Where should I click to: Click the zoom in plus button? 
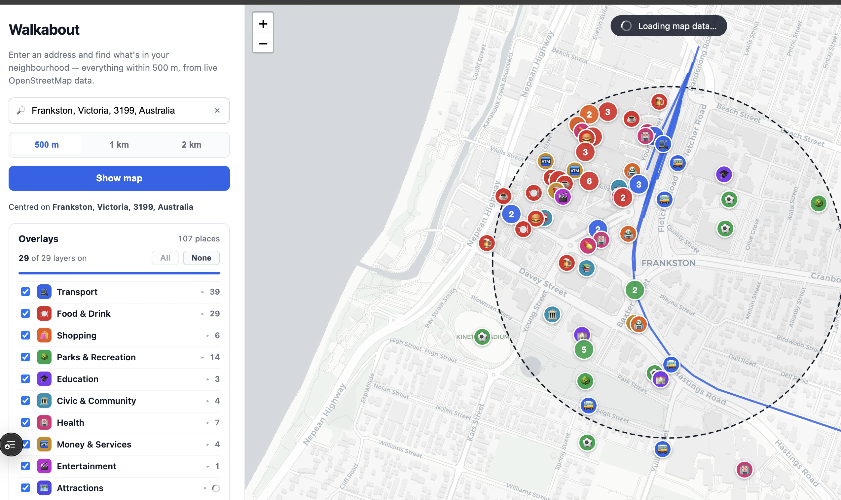click(x=263, y=23)
